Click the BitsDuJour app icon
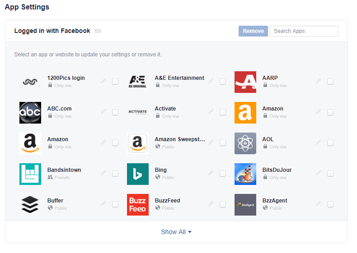 coord(245,174)
